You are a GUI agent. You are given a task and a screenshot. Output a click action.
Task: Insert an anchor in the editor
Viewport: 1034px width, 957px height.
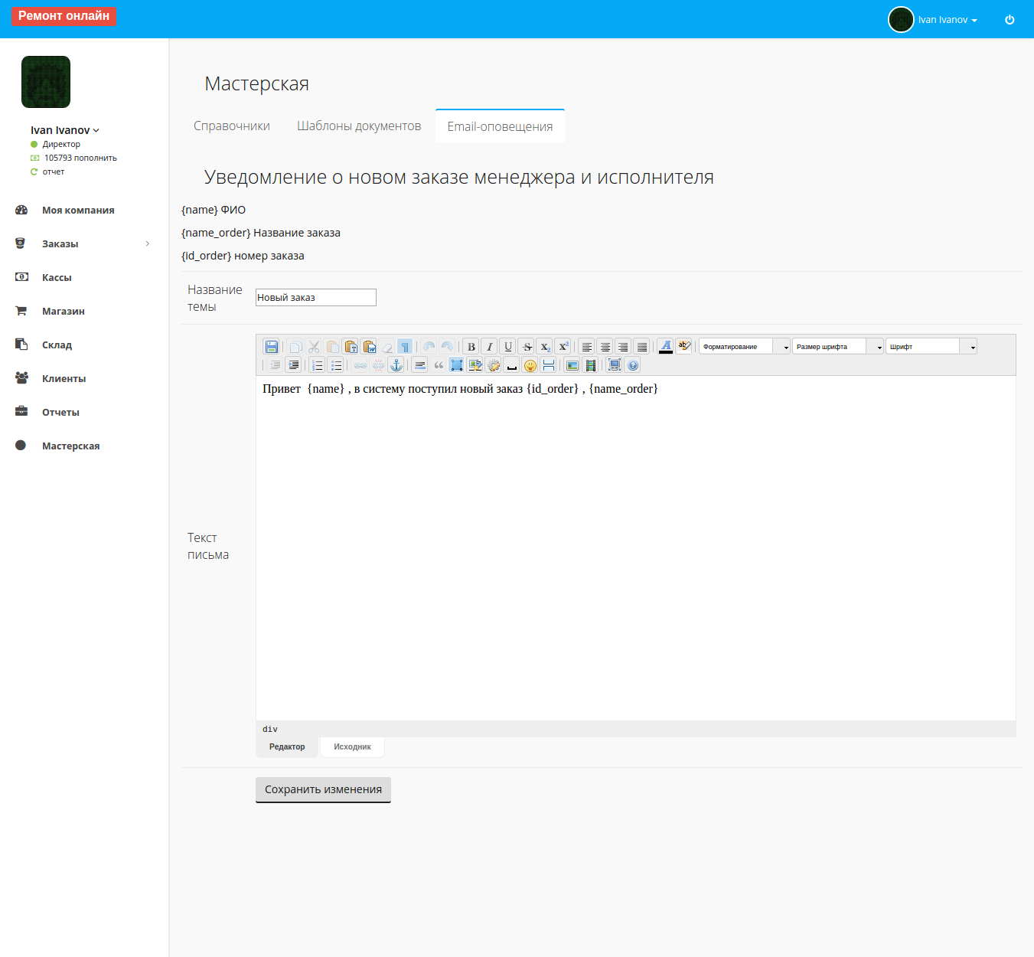[x=396, y=365]
